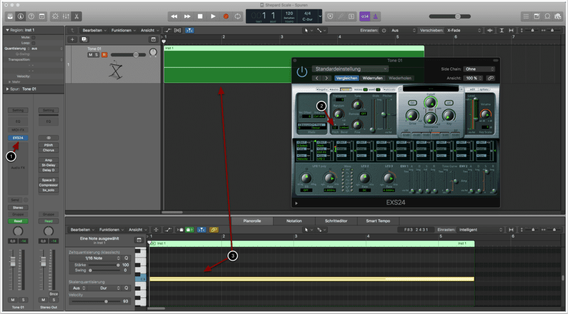Adjust the Velocity slider in piano roll
Viewport: 568px width, 314px height.
pos(105,301)
